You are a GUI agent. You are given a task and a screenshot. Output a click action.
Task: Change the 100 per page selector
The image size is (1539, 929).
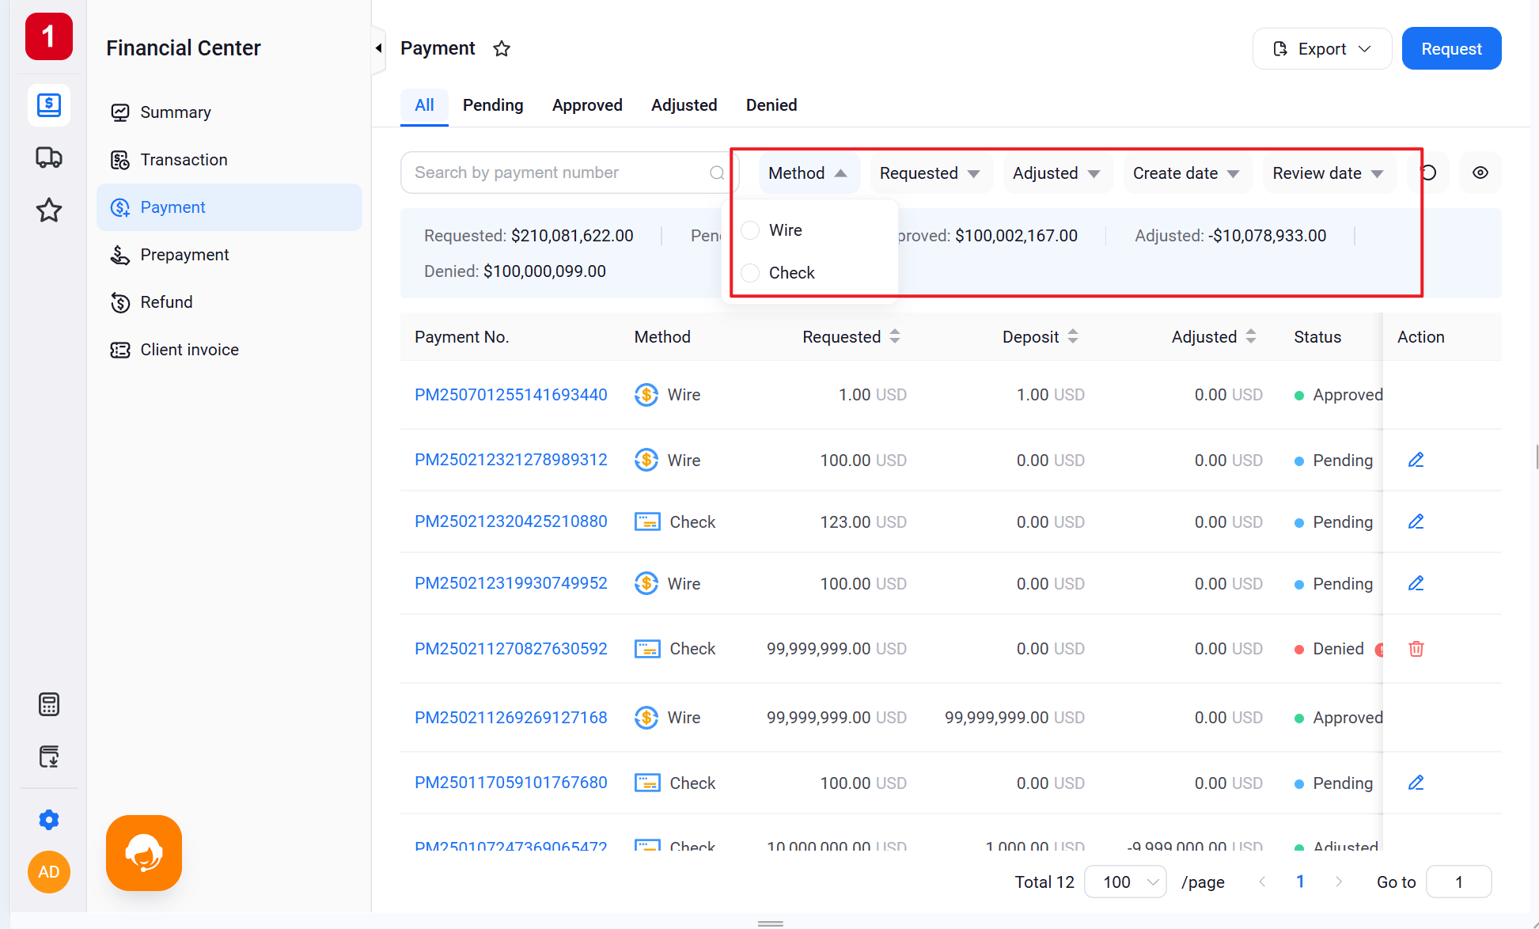pyautogui.click(x=1125, y=882)
